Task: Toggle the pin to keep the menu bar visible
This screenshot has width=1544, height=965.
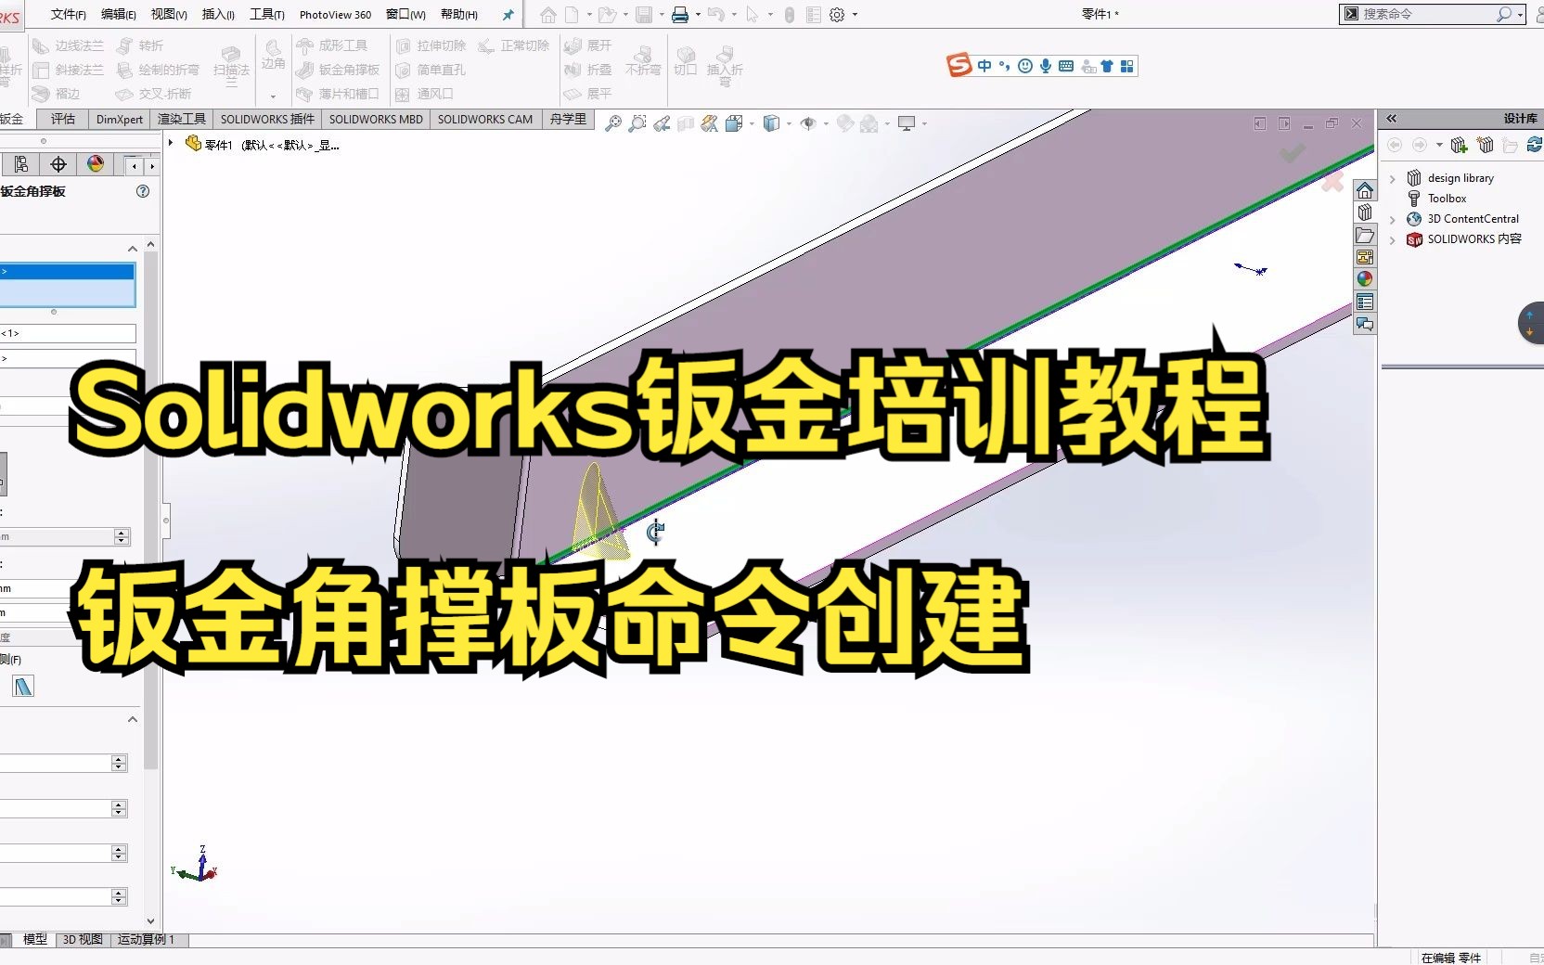Action: pyautogui.click(x=508, y=14)
